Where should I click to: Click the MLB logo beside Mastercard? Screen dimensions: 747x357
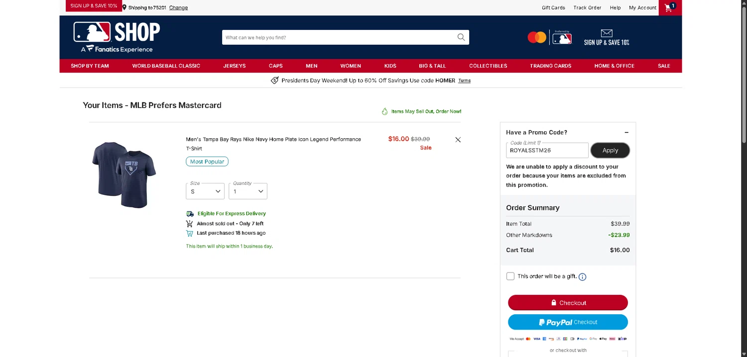pyautogui.click(x=562, y=38)
